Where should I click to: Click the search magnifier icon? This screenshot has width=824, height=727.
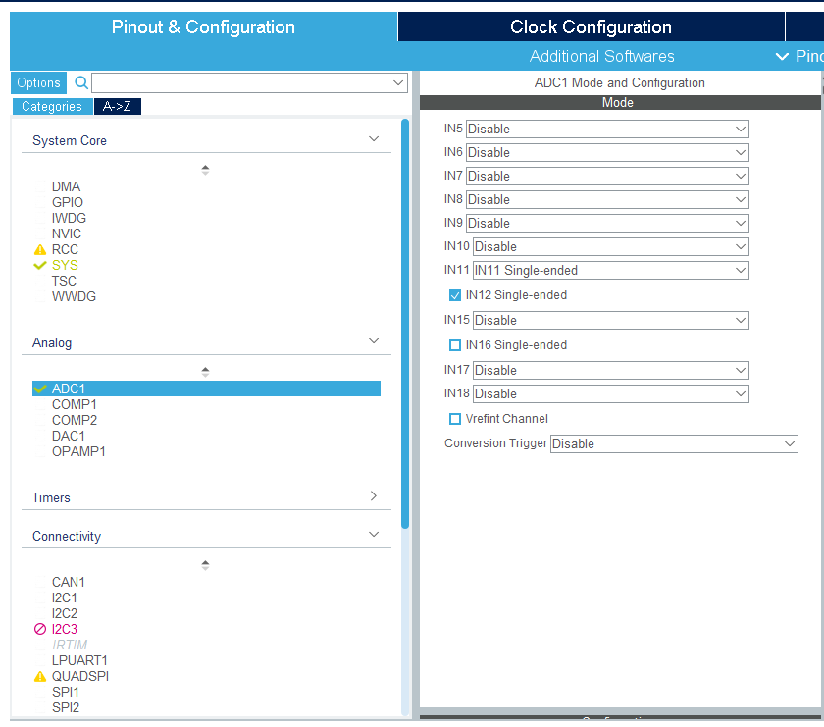(81, 82)
